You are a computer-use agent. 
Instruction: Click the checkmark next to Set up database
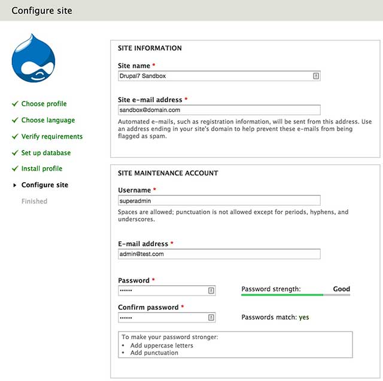tap(15, 153)
